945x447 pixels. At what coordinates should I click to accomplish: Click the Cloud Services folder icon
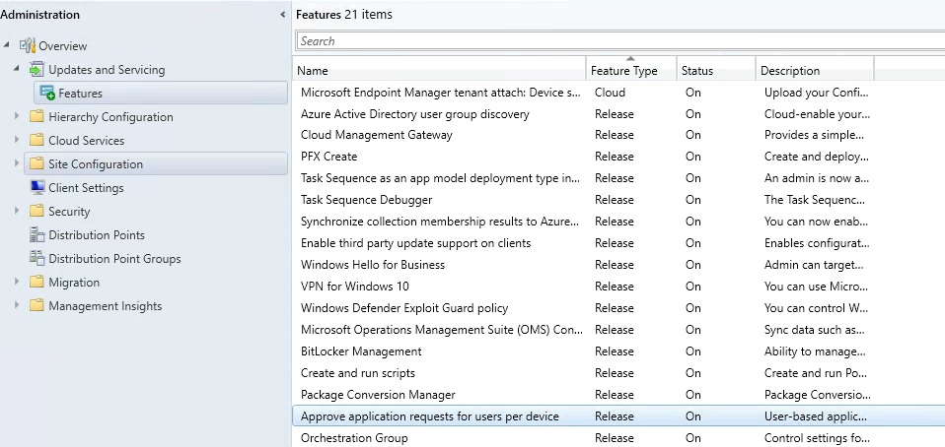coord(36,140)
